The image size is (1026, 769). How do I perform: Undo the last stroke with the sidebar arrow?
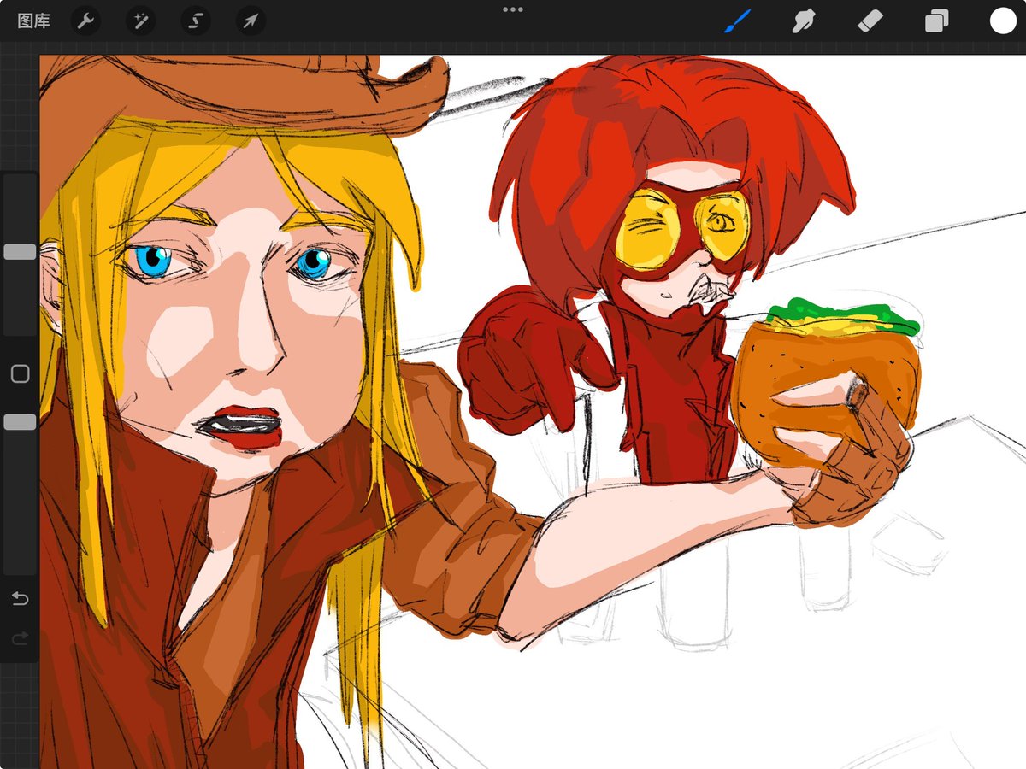(20, 598)
